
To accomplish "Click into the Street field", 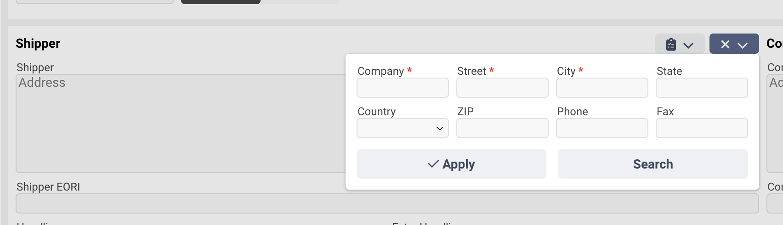I will [502, 88].
